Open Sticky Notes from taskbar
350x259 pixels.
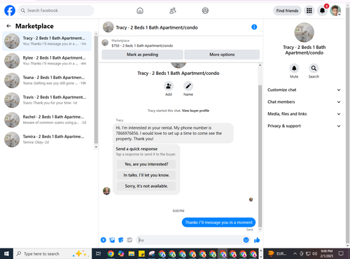[x=141, y=253]
